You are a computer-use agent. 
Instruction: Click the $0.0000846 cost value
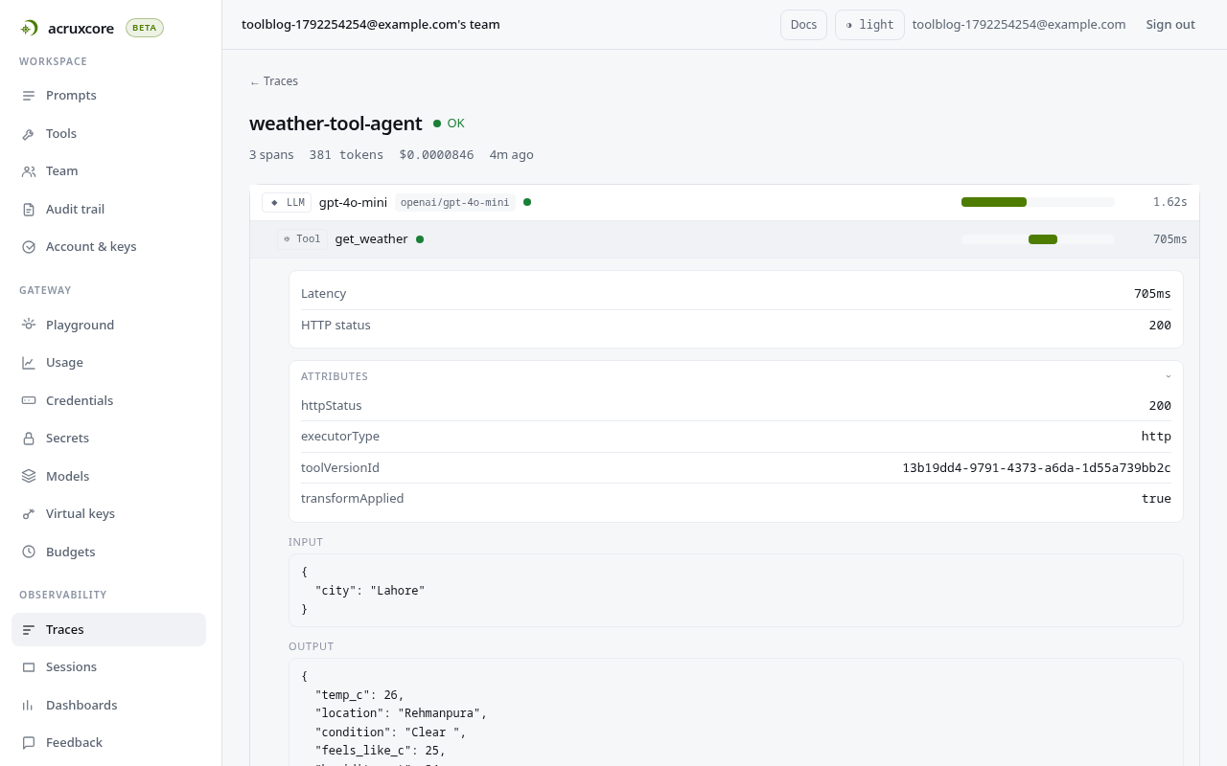coord(436,155)
